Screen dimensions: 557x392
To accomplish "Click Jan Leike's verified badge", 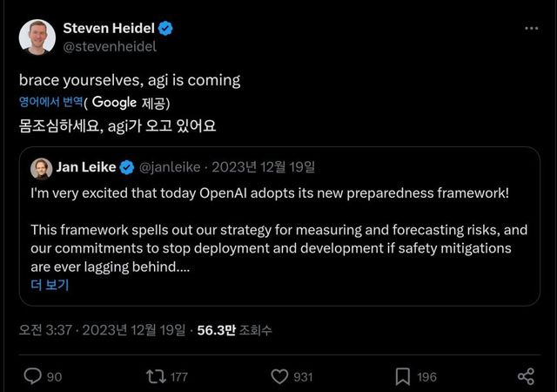I will point(125,166).
